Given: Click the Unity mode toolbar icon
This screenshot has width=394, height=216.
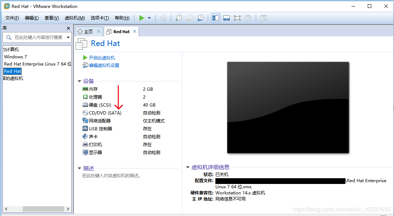Looking at the screenshot, I should [248, 18].
